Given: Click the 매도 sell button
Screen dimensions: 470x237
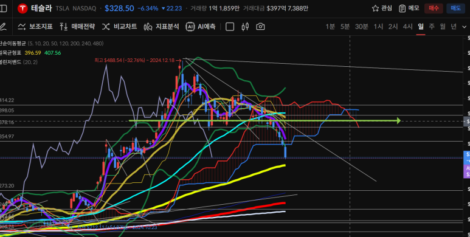Looking at the screenshot, I should point(455,9).
